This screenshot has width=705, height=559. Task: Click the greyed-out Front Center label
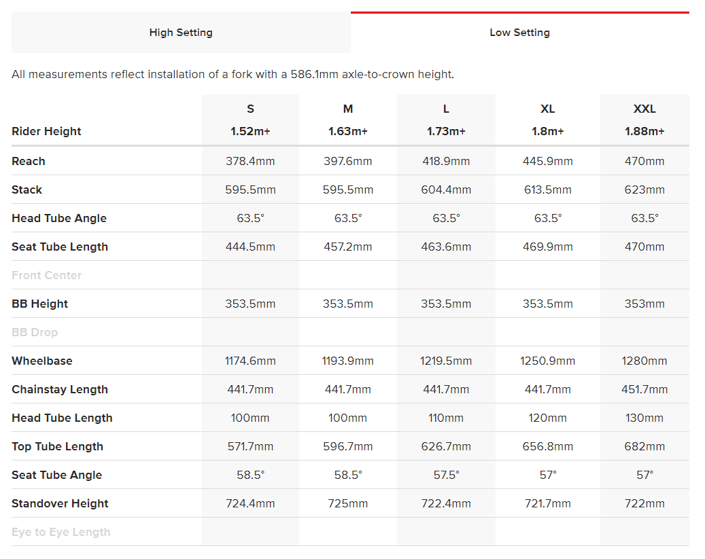pyautogui.click(x=46, y=275)
